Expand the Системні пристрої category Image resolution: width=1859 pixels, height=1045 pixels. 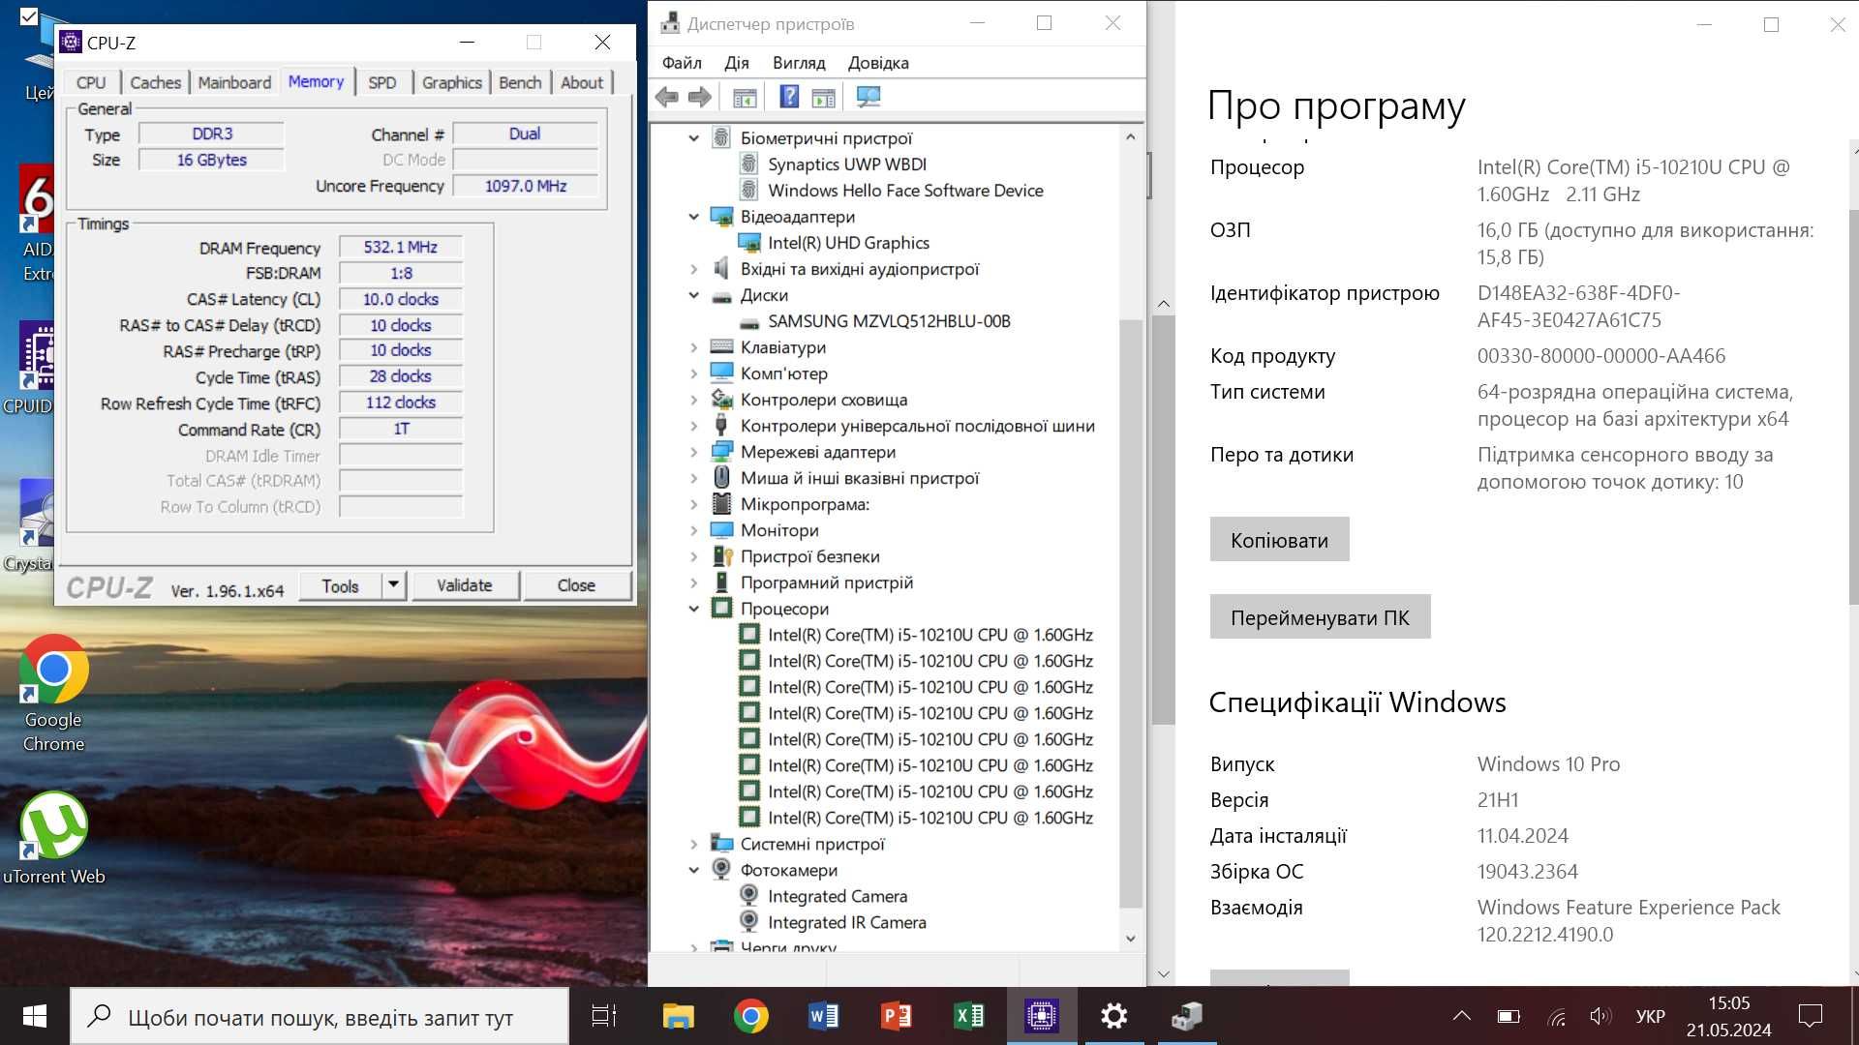click(x=693, y=844)
